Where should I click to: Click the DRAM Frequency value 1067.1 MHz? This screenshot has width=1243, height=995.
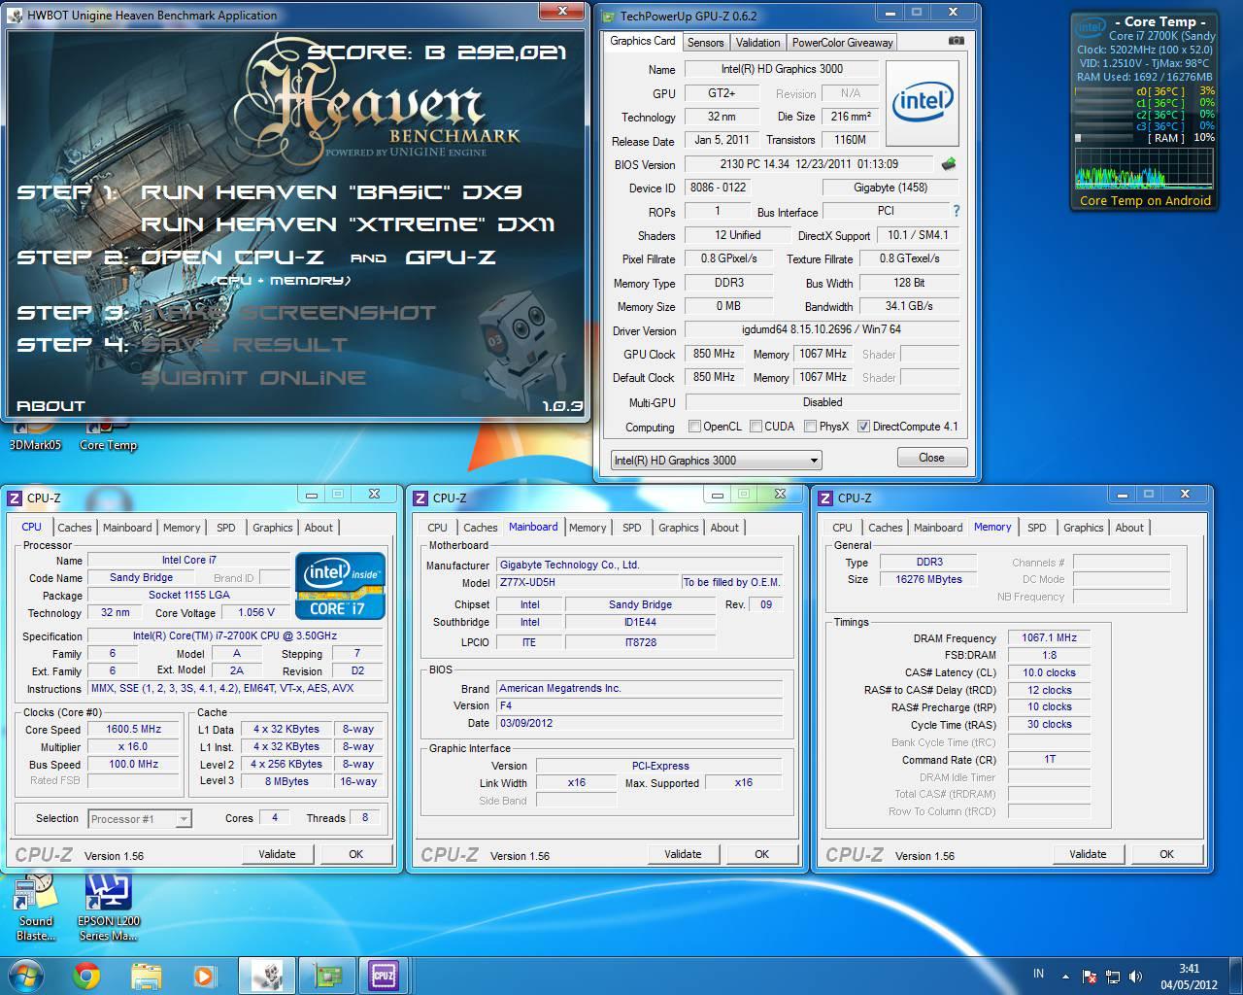click(x=1049, y=637)
